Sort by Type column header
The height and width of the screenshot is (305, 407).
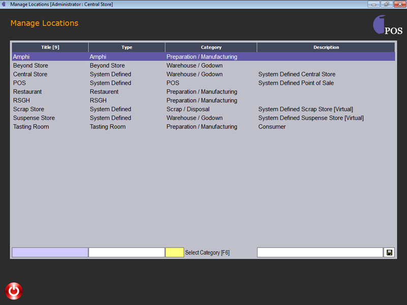pyautogui.click(x=127, y=47)
